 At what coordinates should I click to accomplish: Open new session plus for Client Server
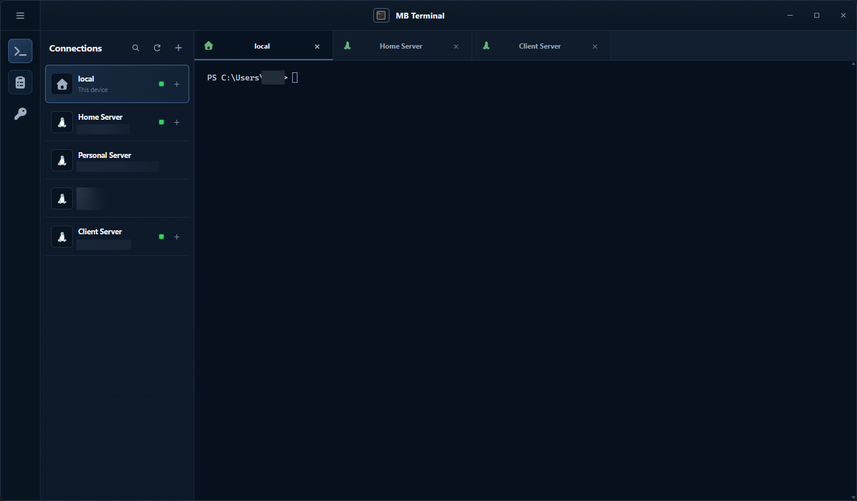(x=177, y=237)
